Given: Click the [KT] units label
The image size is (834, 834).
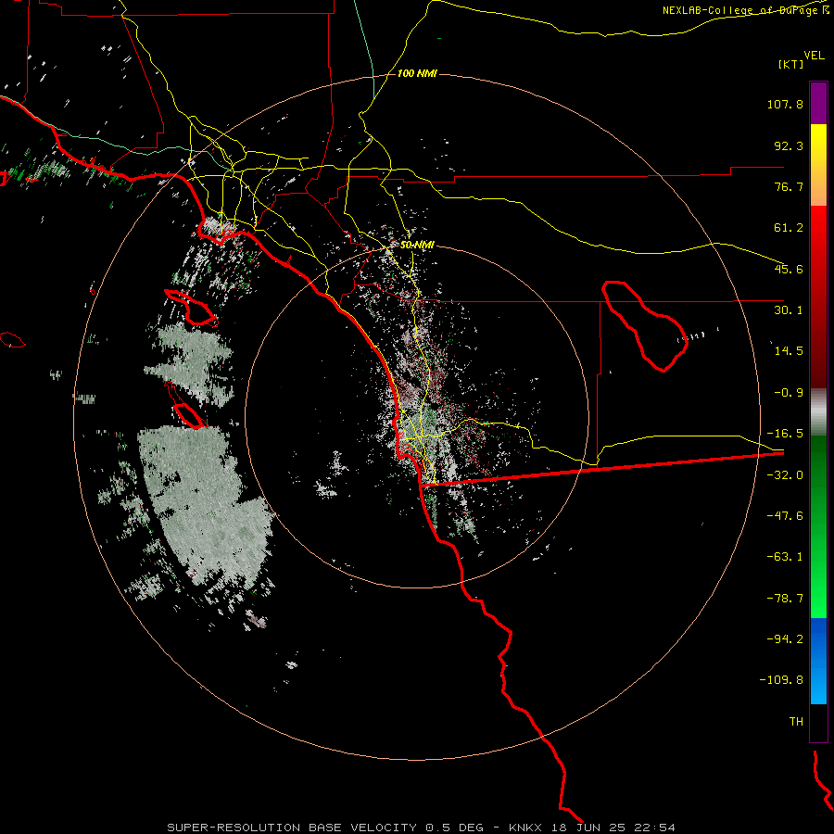Looking at the screenshot, I should (x=791, y=64).
